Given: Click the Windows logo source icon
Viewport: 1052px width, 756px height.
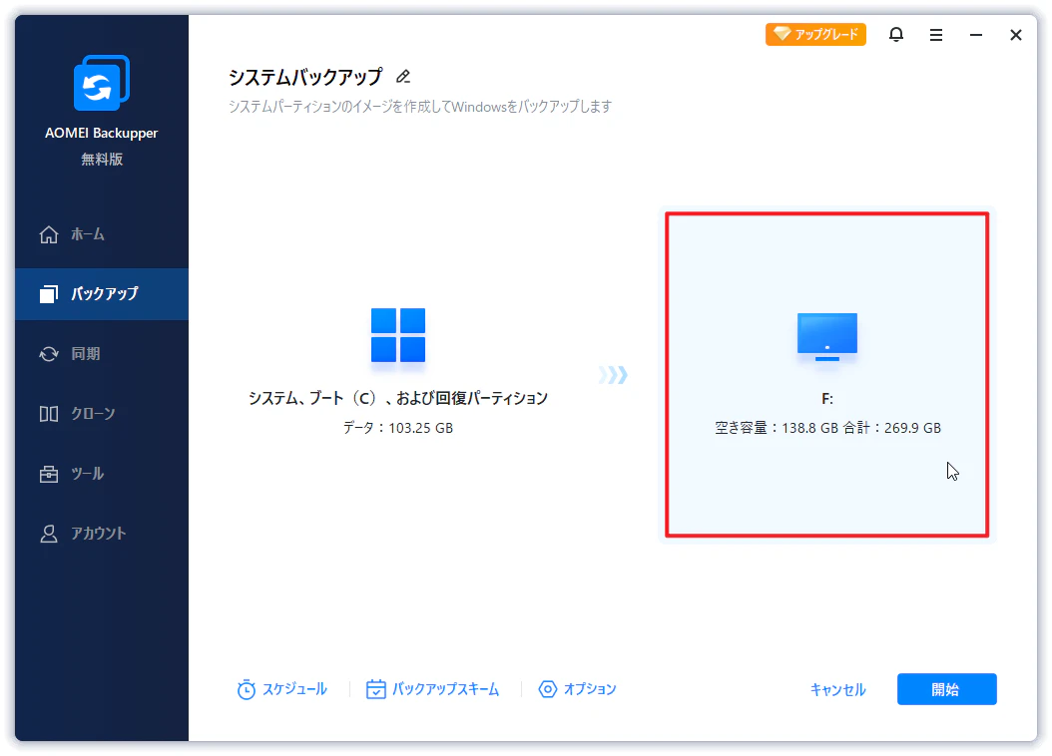Looking at the screenshot, I should 398,335.
